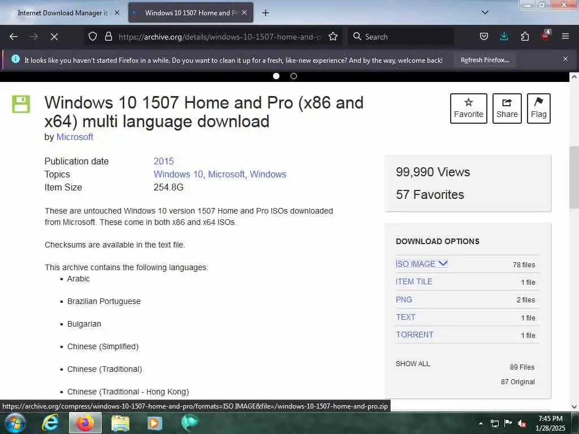Launch Internet Explorer from taskbar
Viewport: 579px width, 434px height.
(x=50, y=423)
